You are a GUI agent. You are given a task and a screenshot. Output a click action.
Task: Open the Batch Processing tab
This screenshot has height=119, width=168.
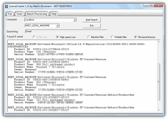(37, 14)
